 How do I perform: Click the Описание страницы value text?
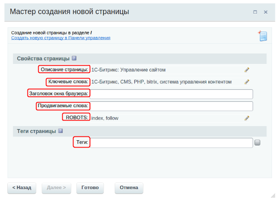[128, 70]
